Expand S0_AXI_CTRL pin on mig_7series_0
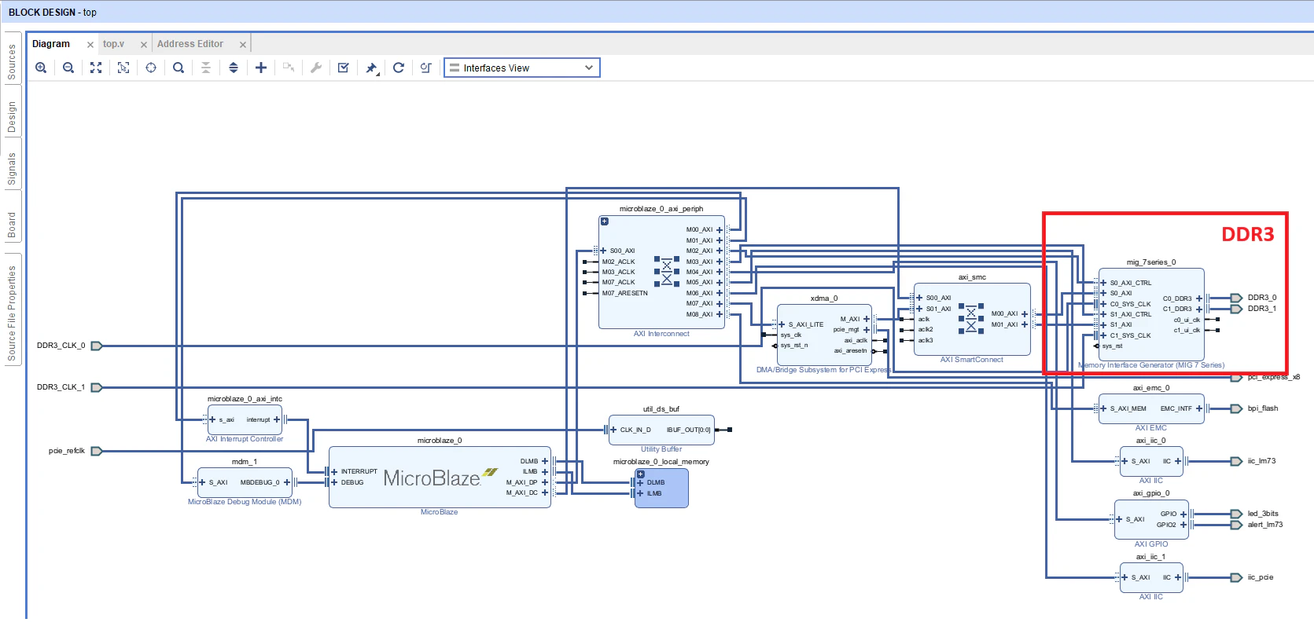1314x637 pixels. 1103,283
